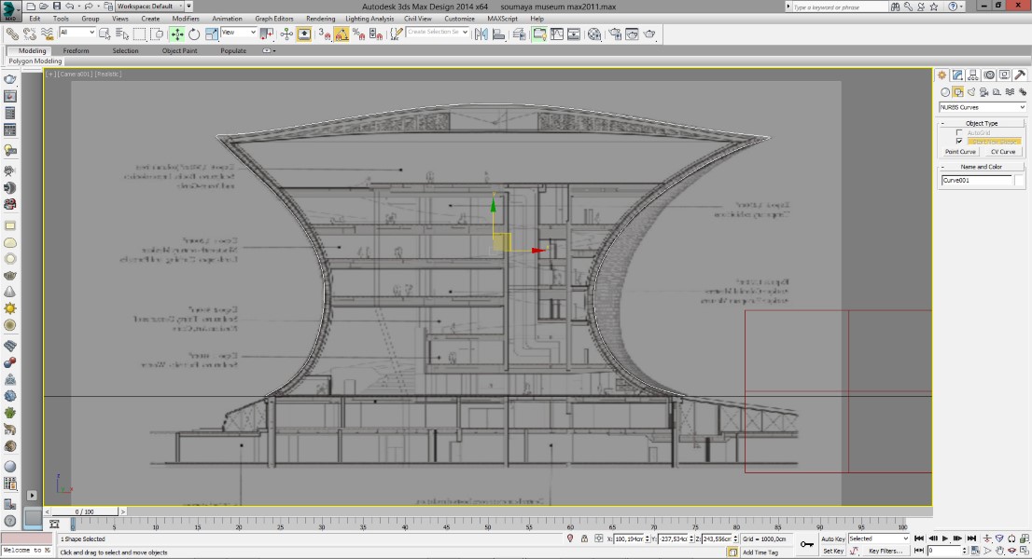Open the Select by Name list
This screenshot has height=559, width=1032.
click(121, 34)
